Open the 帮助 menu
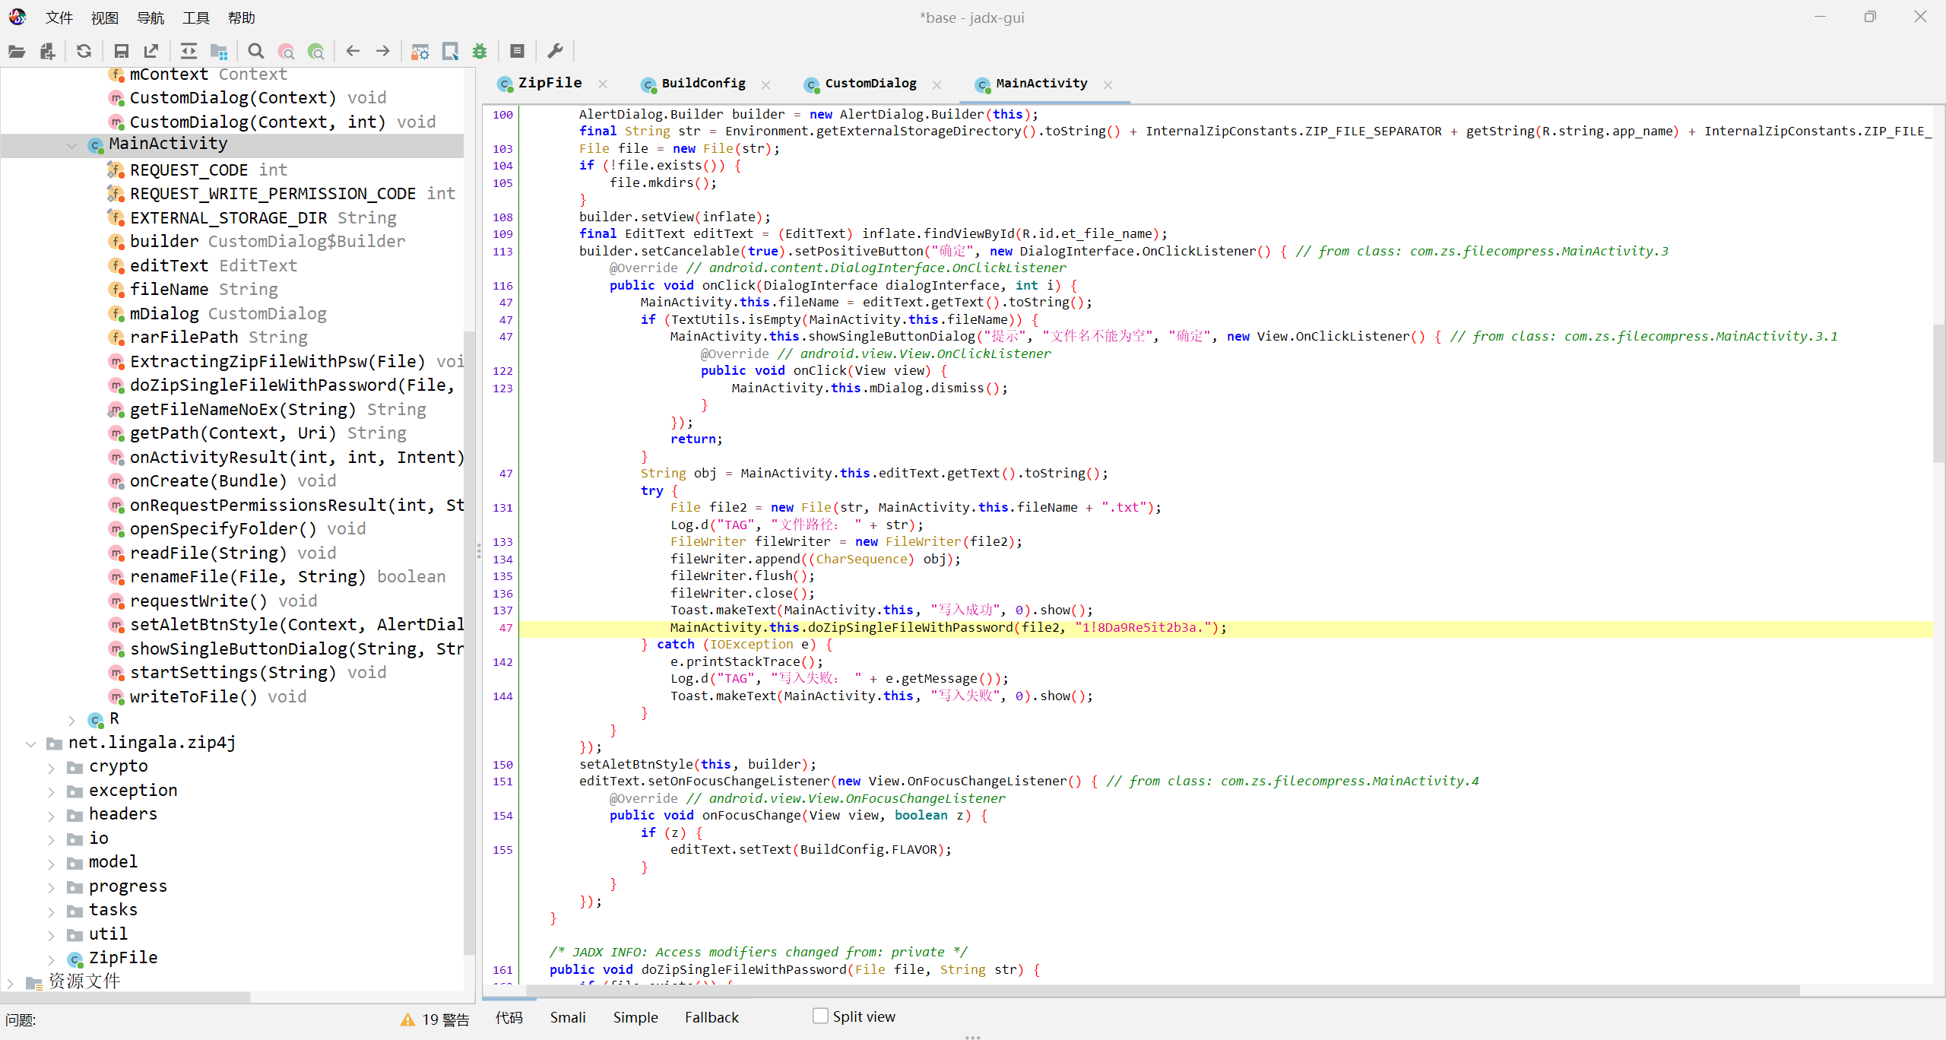 click(x=242, y=17)
